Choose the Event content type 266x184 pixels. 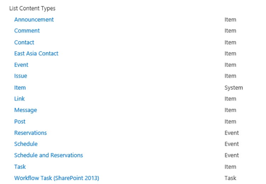[21, 65]
